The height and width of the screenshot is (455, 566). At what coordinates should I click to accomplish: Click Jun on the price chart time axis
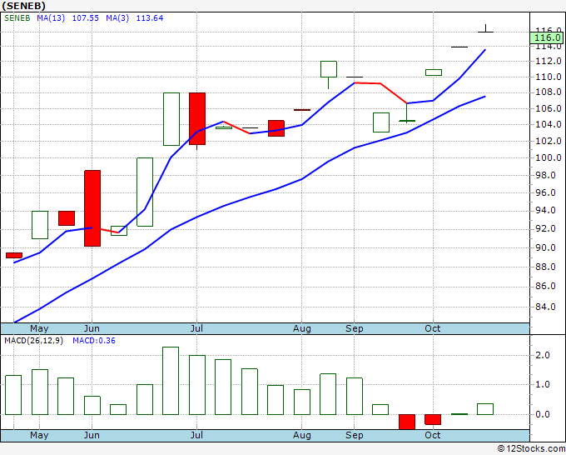tap(92, 328)
